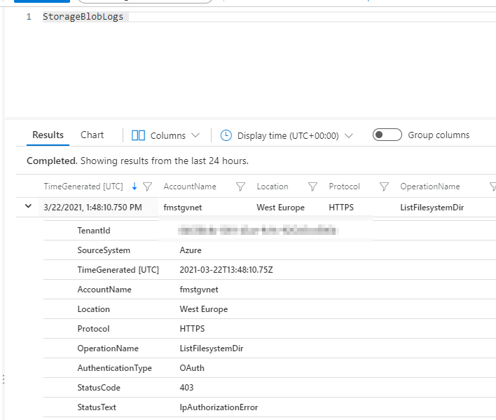Click the Protocol column header
The image size is (496, 420).
[x=344, y=187]
